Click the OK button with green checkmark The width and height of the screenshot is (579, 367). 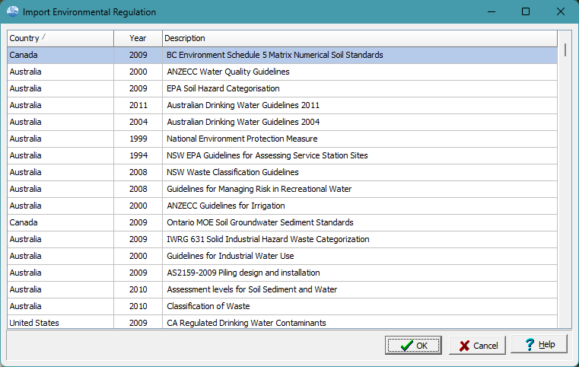pyautogui.click(x=414, y=345)
